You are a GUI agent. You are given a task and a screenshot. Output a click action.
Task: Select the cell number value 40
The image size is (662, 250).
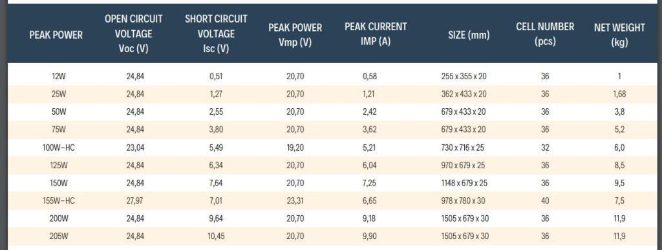[545, 201]
